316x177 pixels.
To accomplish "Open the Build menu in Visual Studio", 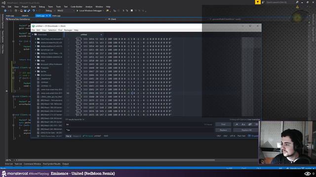I will click(33, 6).
